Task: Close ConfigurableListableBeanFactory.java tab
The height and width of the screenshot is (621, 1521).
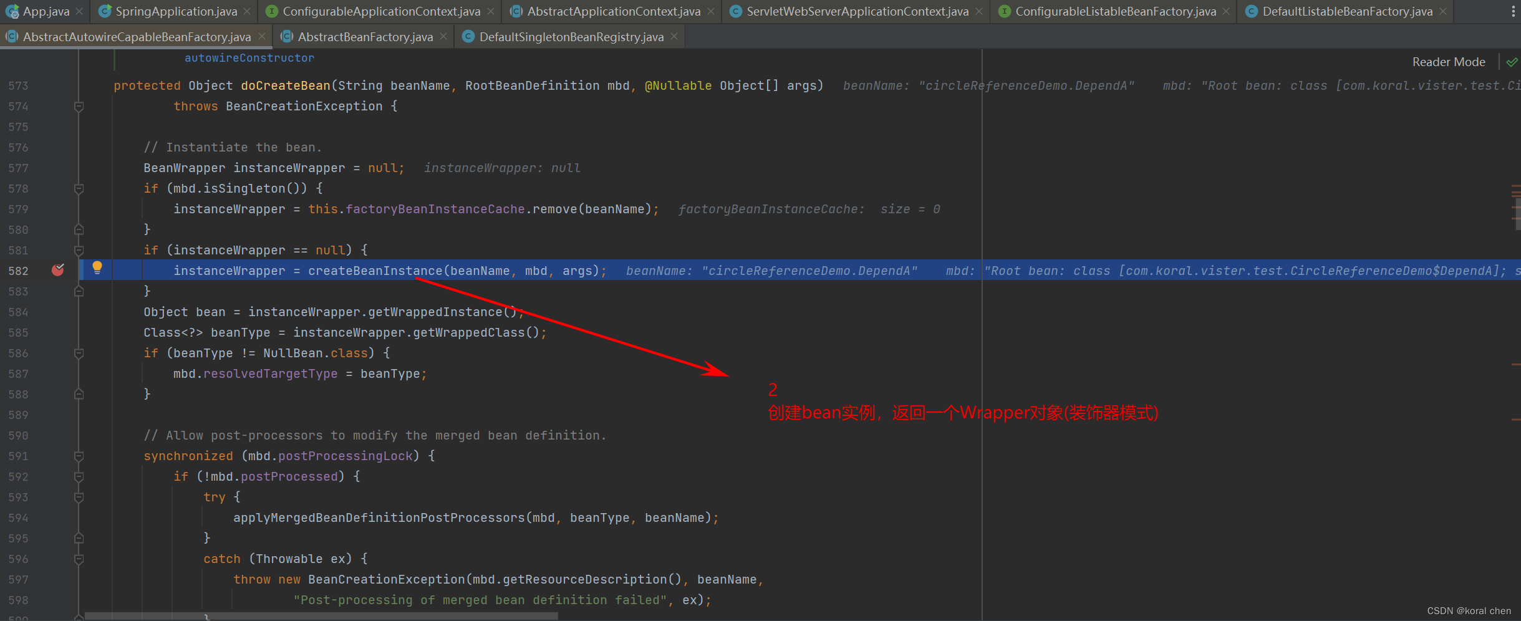Action: tap(1226, 11)
